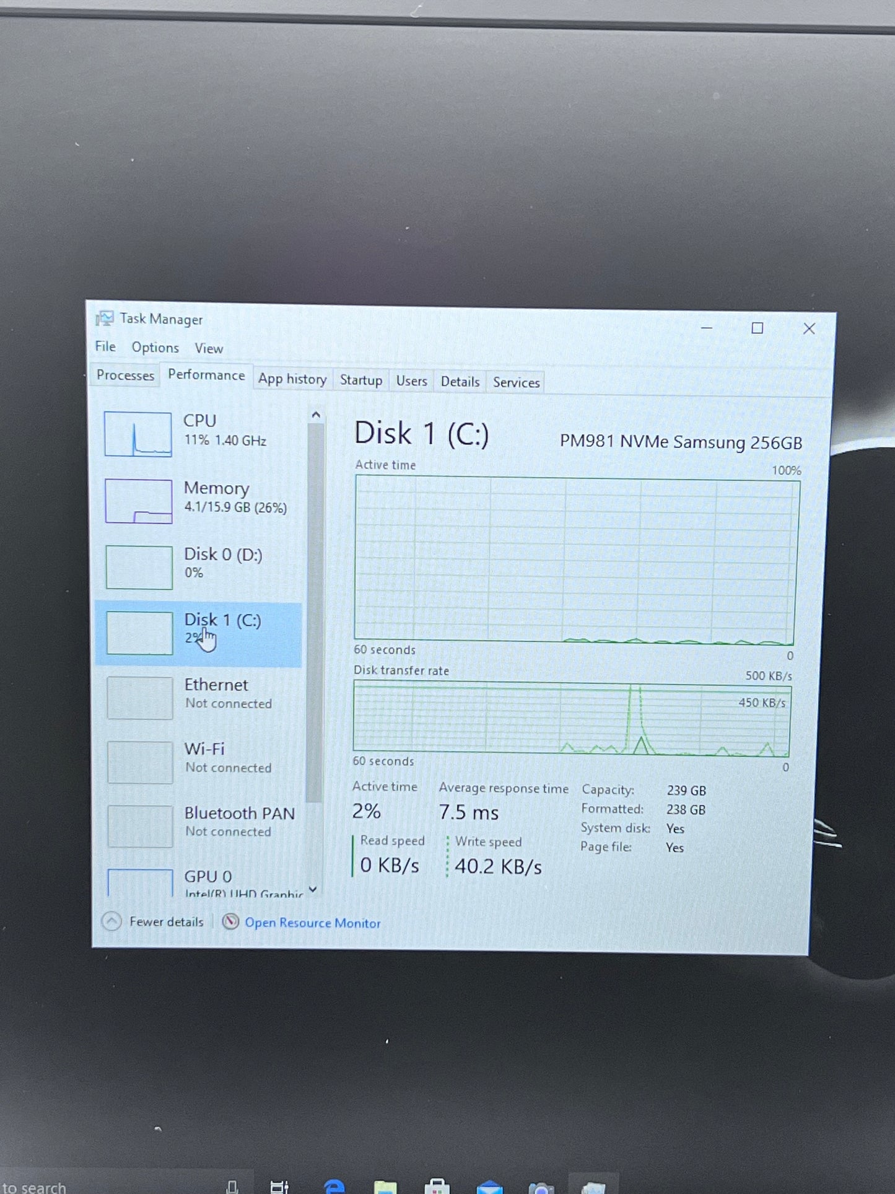Switch to the App history tab
The image size is (895, 1194).
(292, 379)
